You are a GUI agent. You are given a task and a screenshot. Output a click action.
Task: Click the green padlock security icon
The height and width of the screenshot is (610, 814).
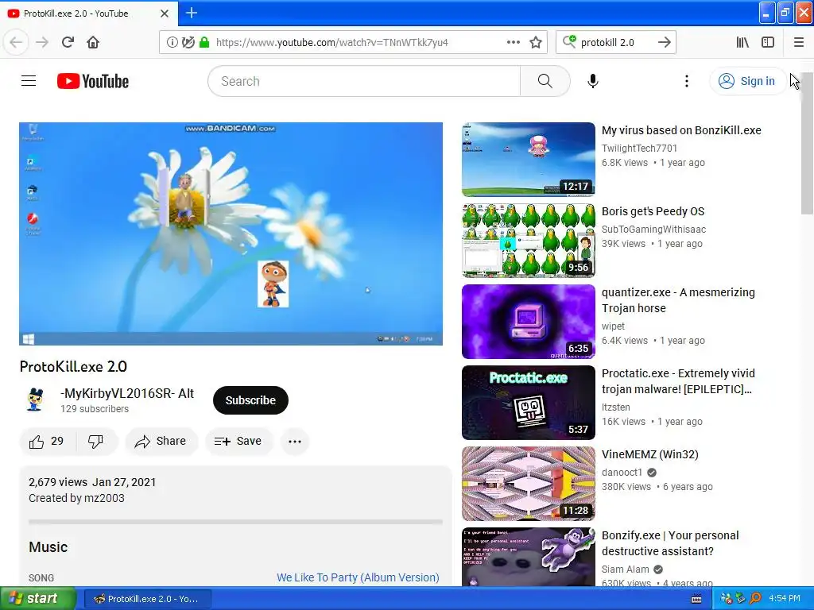pyautogui.click(x=204, y=42)
